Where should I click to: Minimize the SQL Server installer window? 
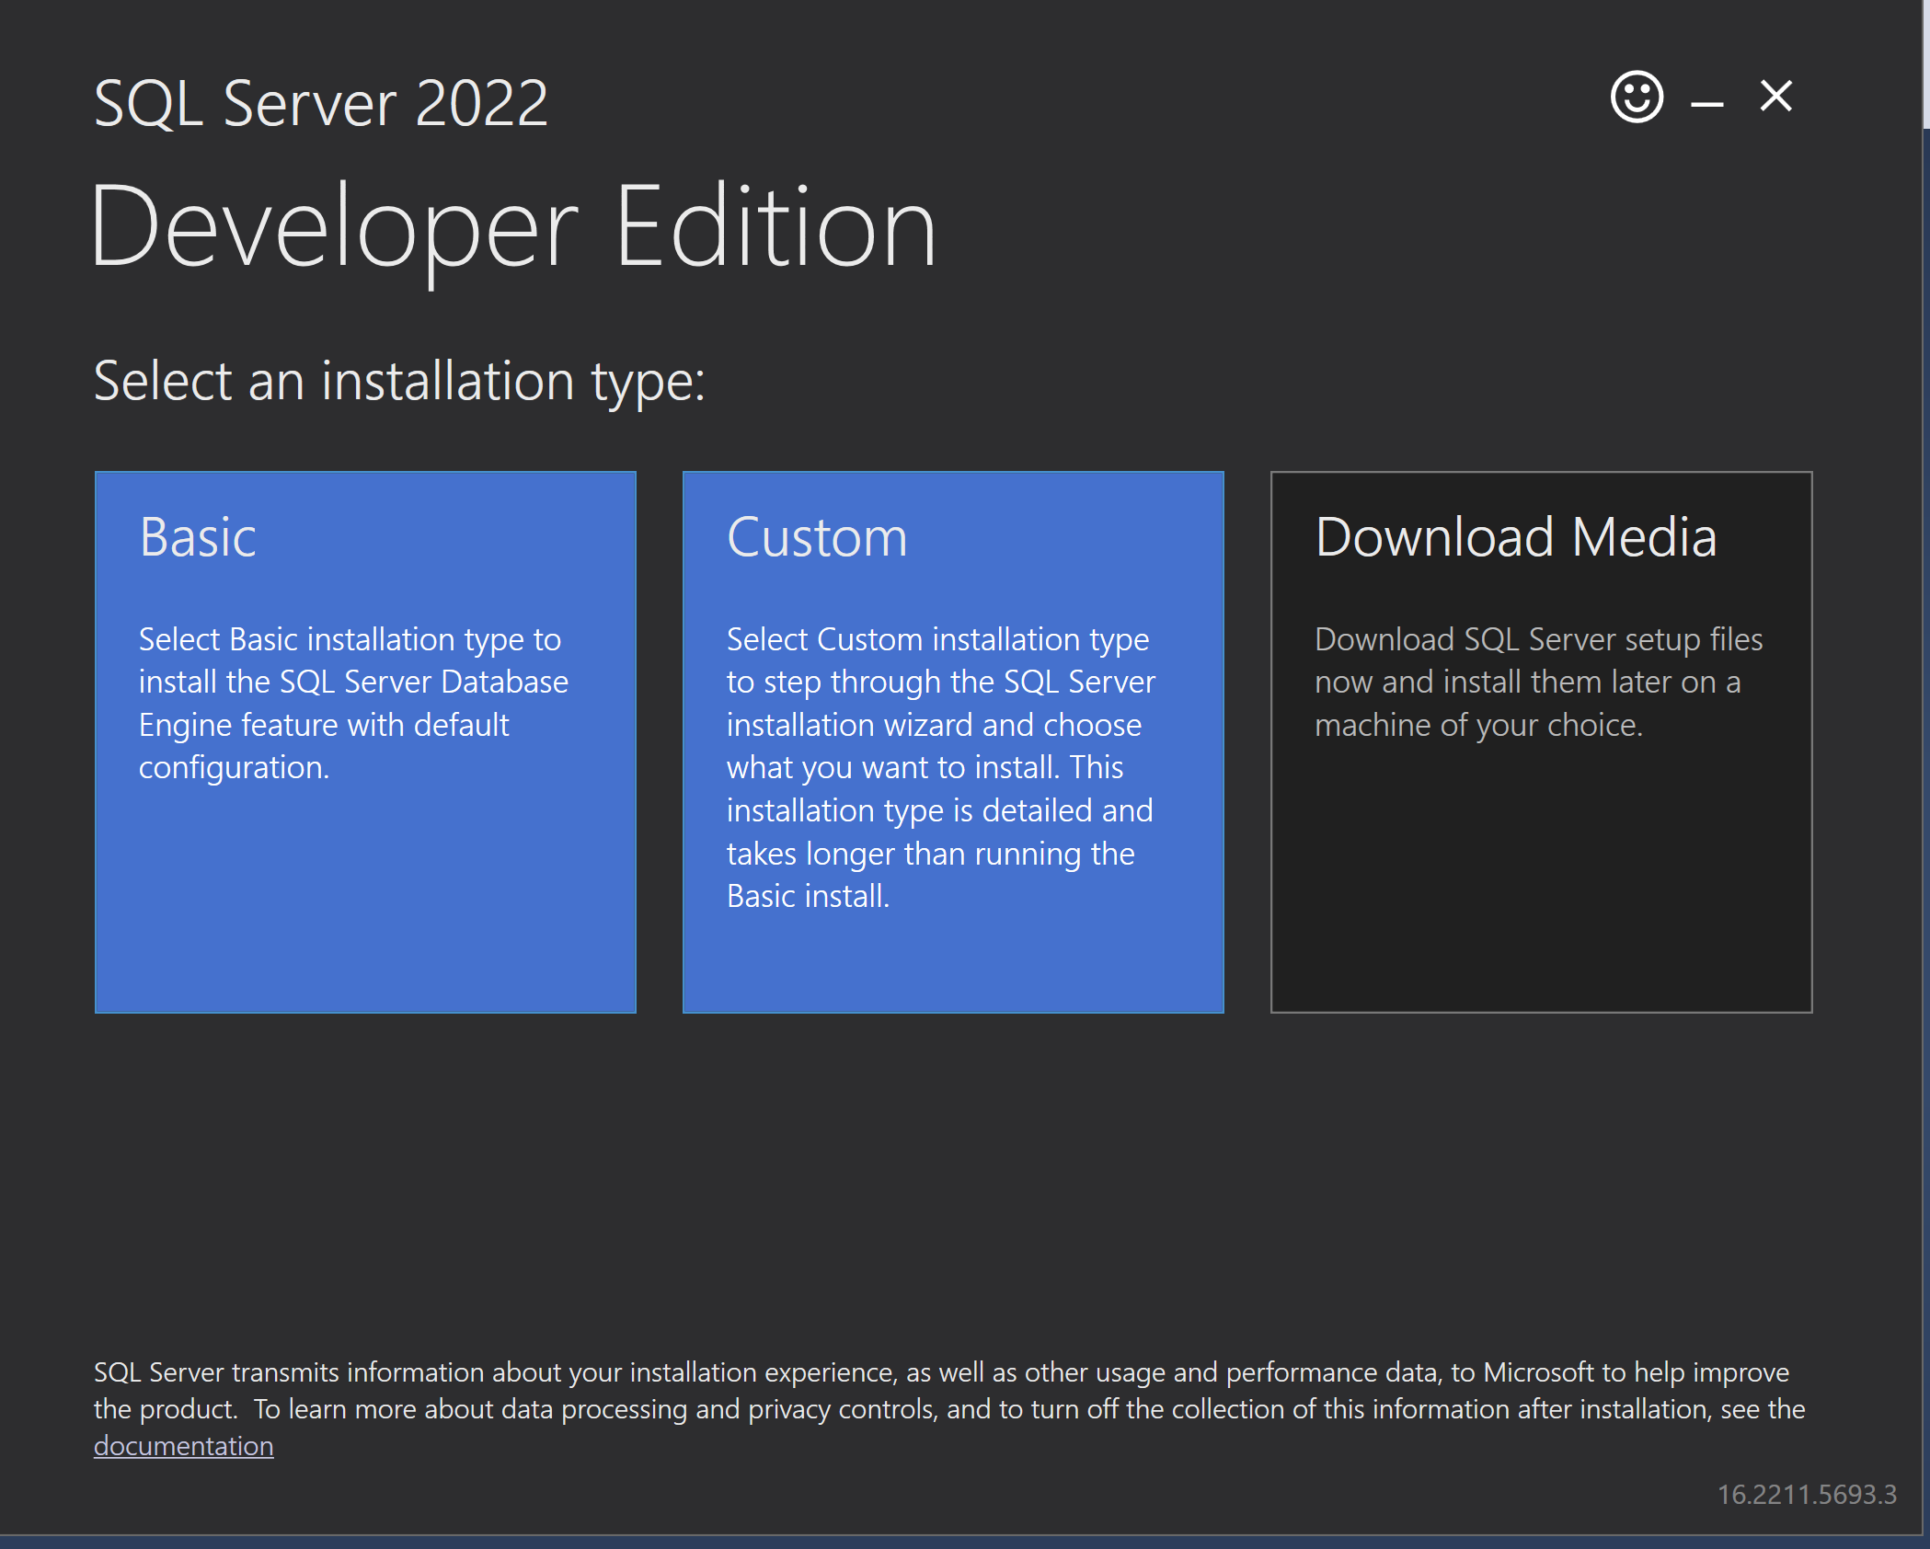click(1706, 104)
